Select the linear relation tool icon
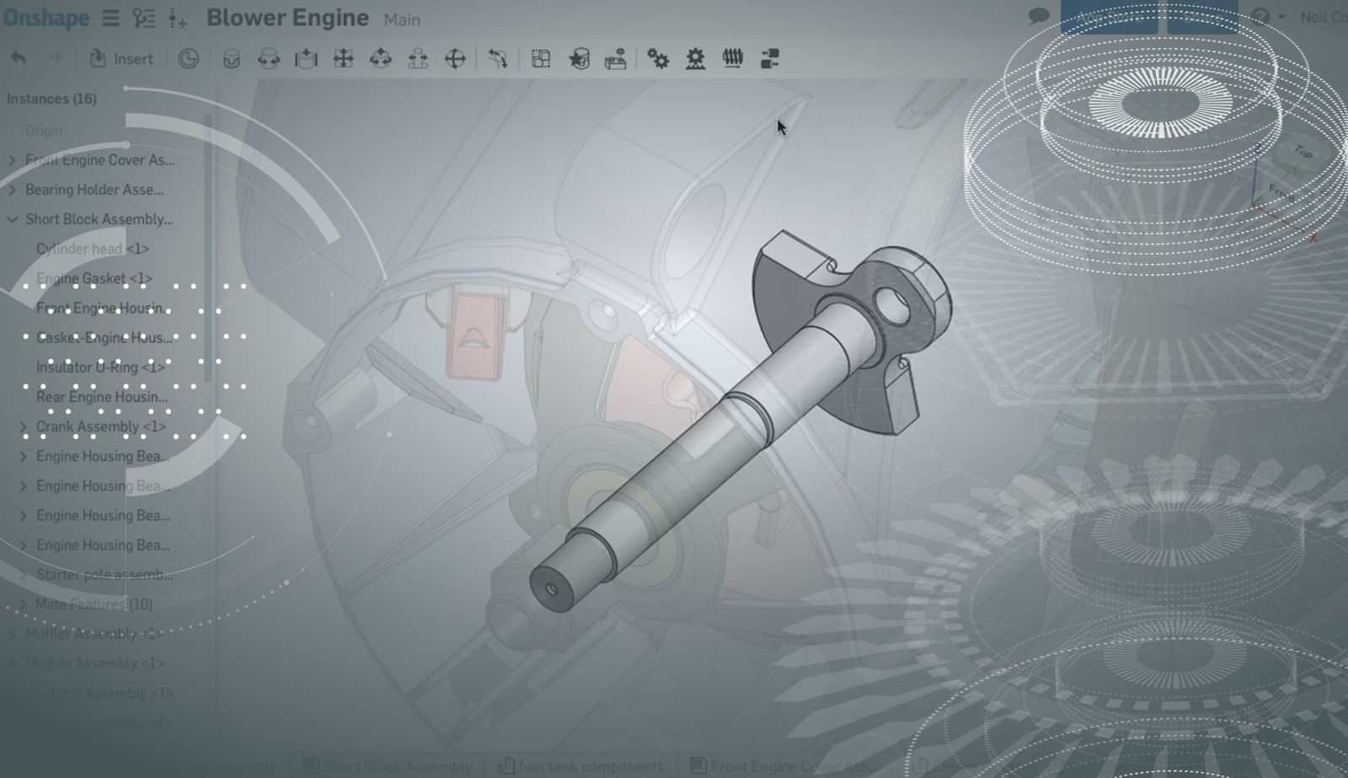Screen dimensions: 1348x778 [x=769, y=59]
